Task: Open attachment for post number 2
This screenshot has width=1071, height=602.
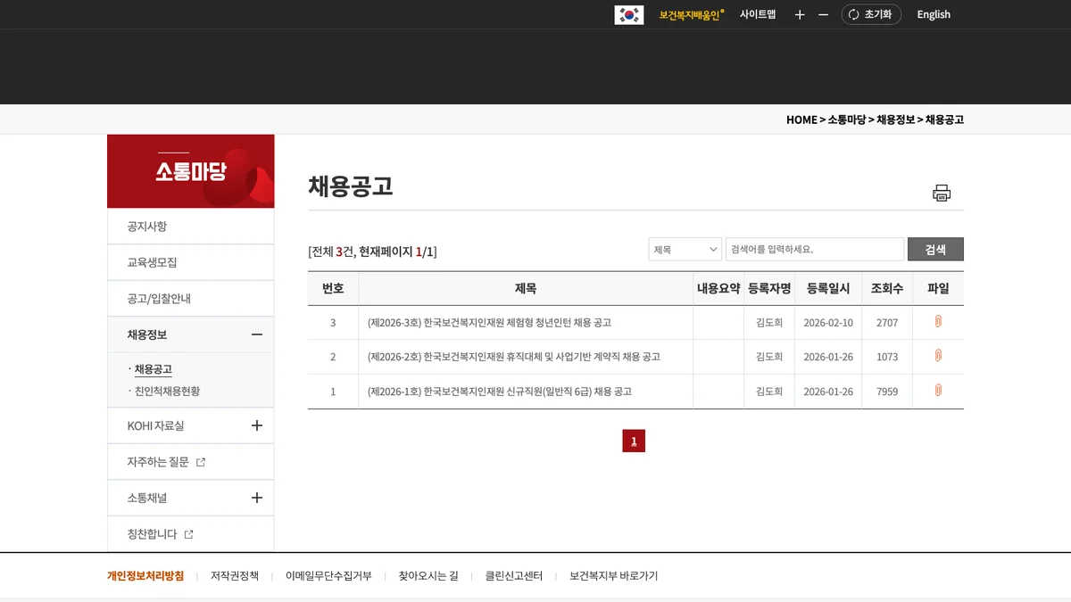Action: (x=938, y=356)
